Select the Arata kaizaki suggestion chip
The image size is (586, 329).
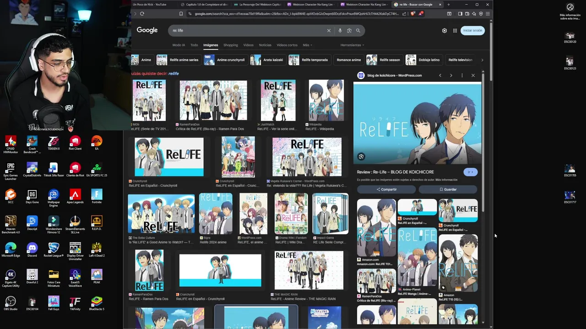coord(267,60)
